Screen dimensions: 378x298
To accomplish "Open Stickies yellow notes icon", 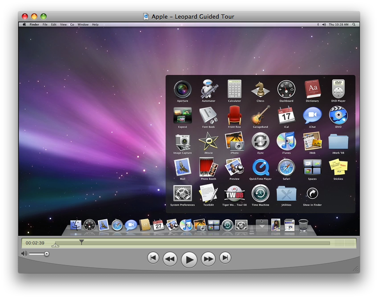I will [338, 167].
